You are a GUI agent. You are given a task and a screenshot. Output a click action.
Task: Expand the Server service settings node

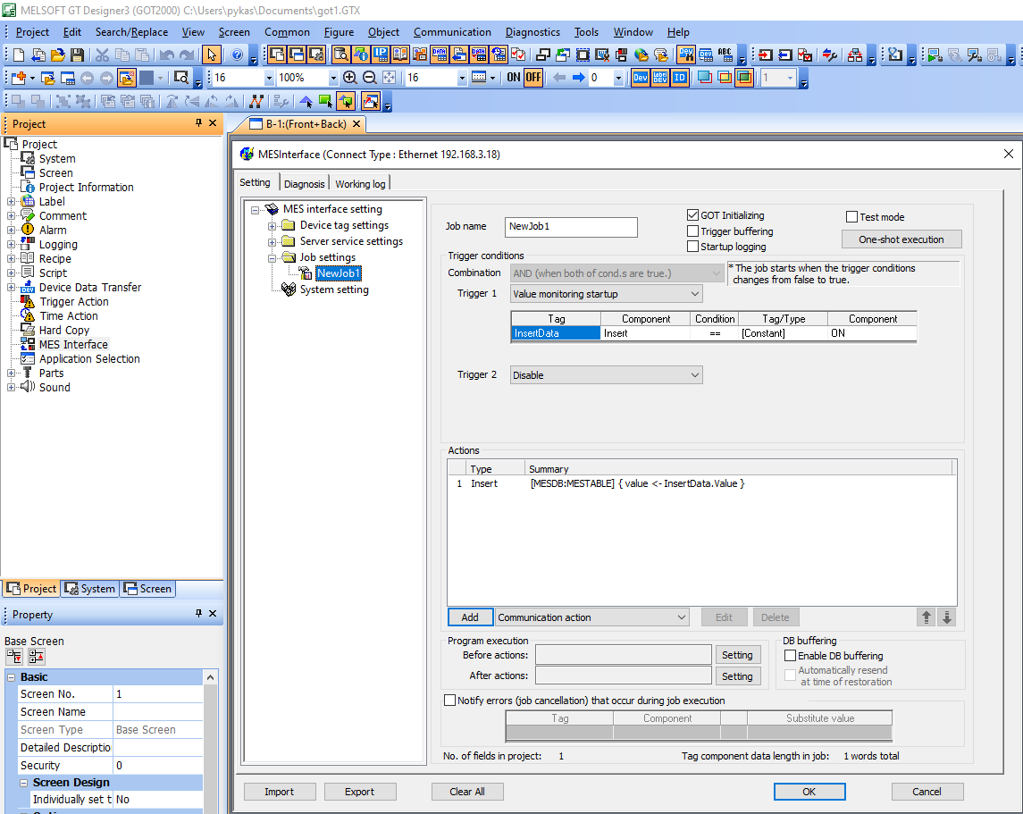[x=273, y=241]
